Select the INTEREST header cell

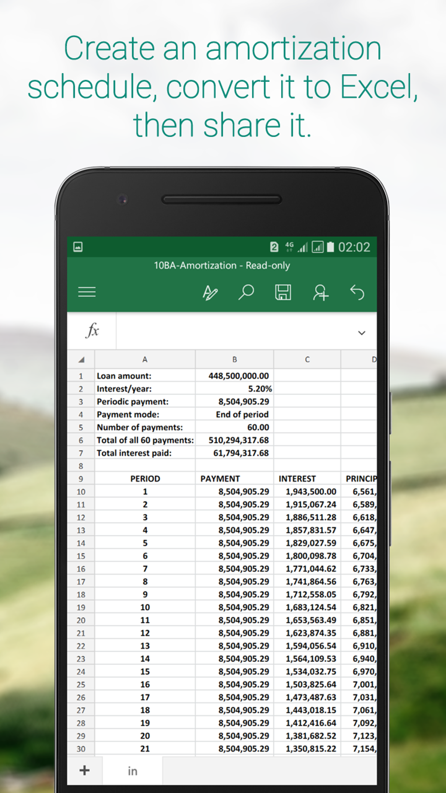(307, 479)
